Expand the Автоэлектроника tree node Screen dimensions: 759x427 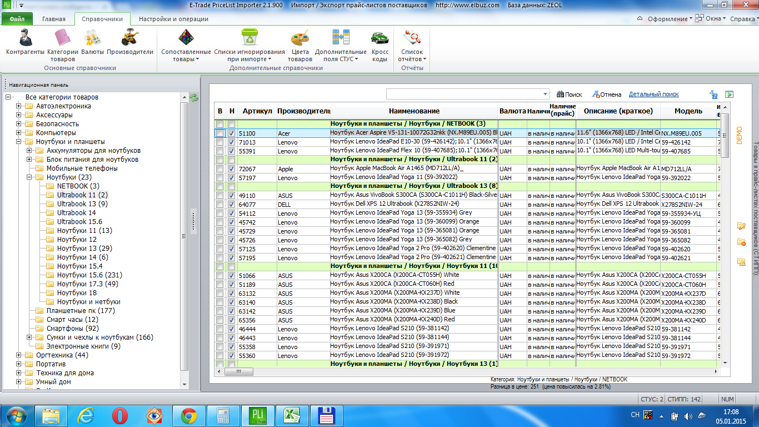(19, 106)
